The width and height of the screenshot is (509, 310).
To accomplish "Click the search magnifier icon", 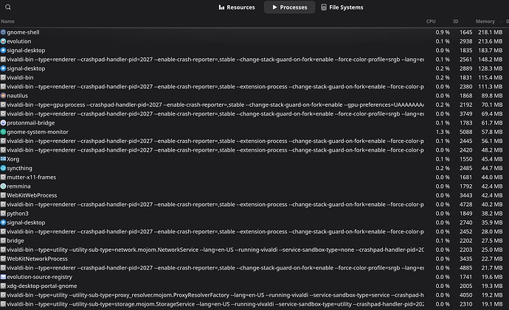I will [x=8, y=7].
